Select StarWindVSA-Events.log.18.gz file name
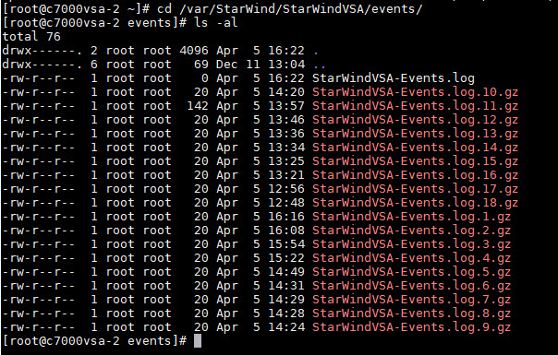 (415, 203)
